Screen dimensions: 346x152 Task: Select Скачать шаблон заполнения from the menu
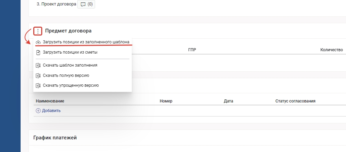point(70,65)
